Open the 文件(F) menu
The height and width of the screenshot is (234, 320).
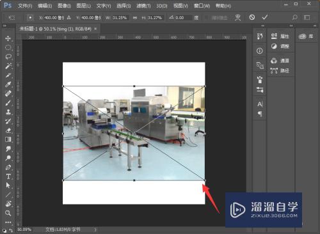[x=25, y=6]
